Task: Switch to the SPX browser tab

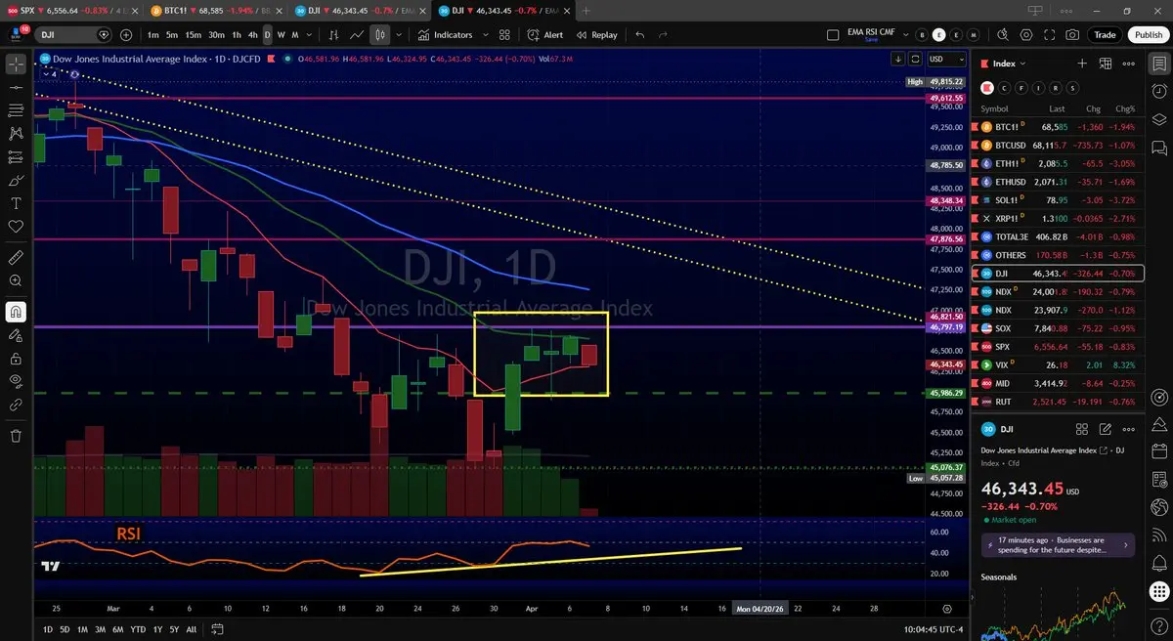Action: click(71, 10)
